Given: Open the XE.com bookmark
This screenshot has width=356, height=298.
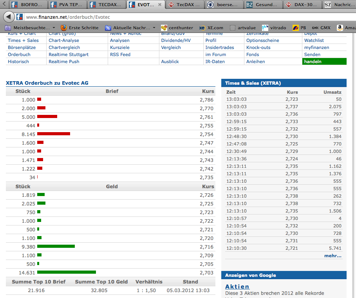Looking at the screenshot, I should [211, 28].
